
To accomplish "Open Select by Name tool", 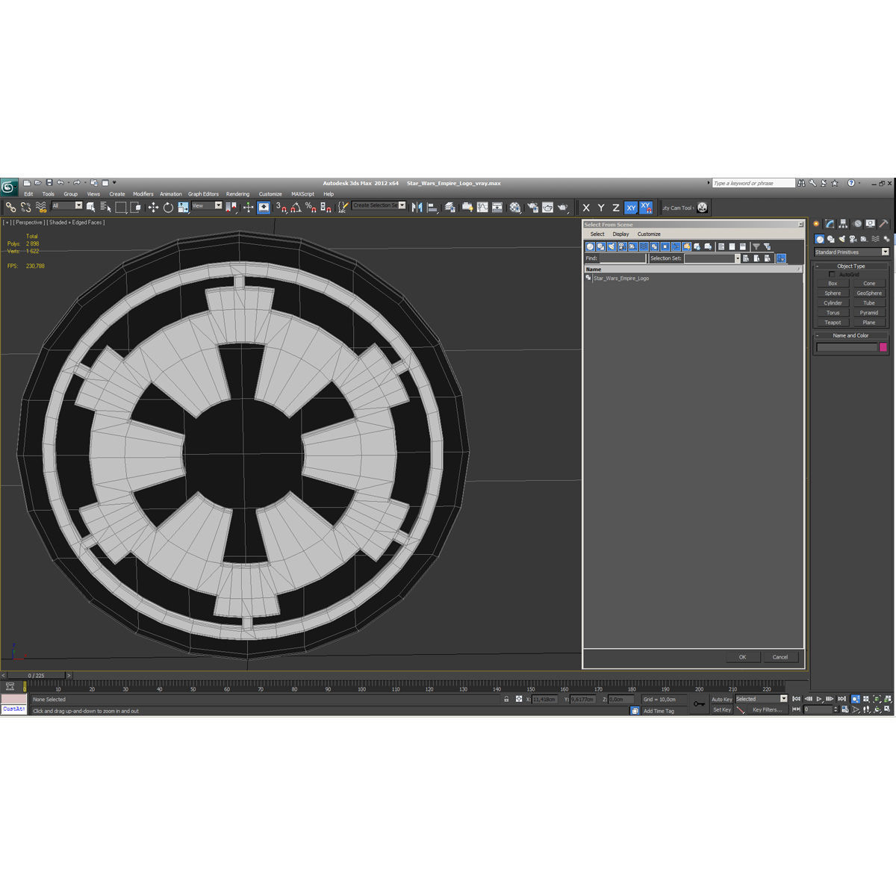I will point(105,207).
